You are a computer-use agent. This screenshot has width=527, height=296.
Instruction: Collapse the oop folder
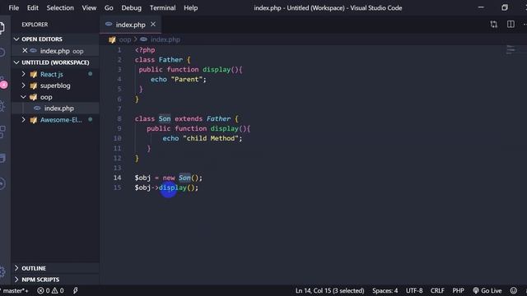24,97
